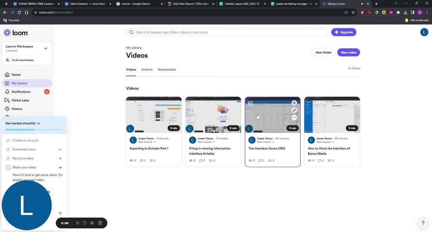Click views eye icon on Exporting to Airtable Part 1
Image resolution: width=432 pixels, height=232 pixels.
[x=131, y=161]
